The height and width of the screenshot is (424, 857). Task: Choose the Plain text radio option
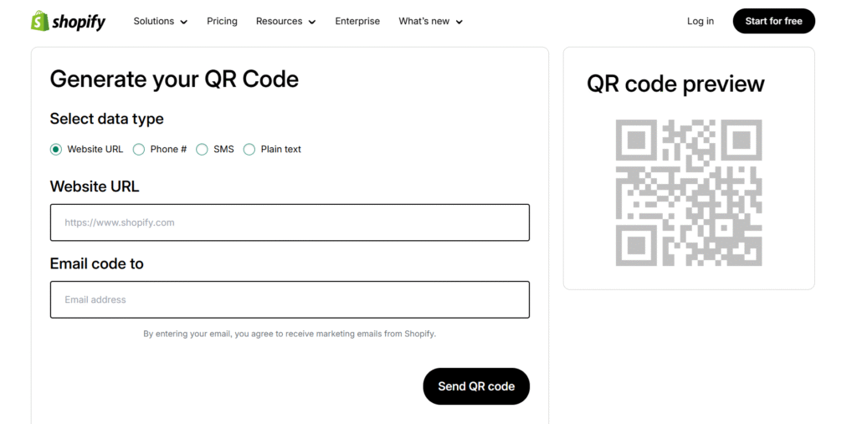pyautogui.click(x=249, y=149)
